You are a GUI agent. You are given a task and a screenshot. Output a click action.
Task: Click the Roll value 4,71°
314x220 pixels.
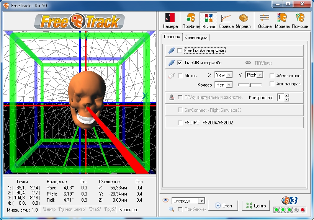69,200
